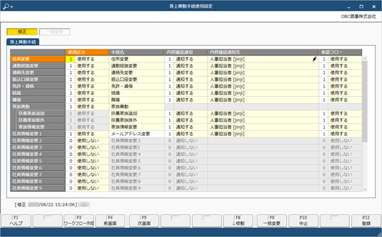Select the 社員情報変更９ row header

(38, 189)
